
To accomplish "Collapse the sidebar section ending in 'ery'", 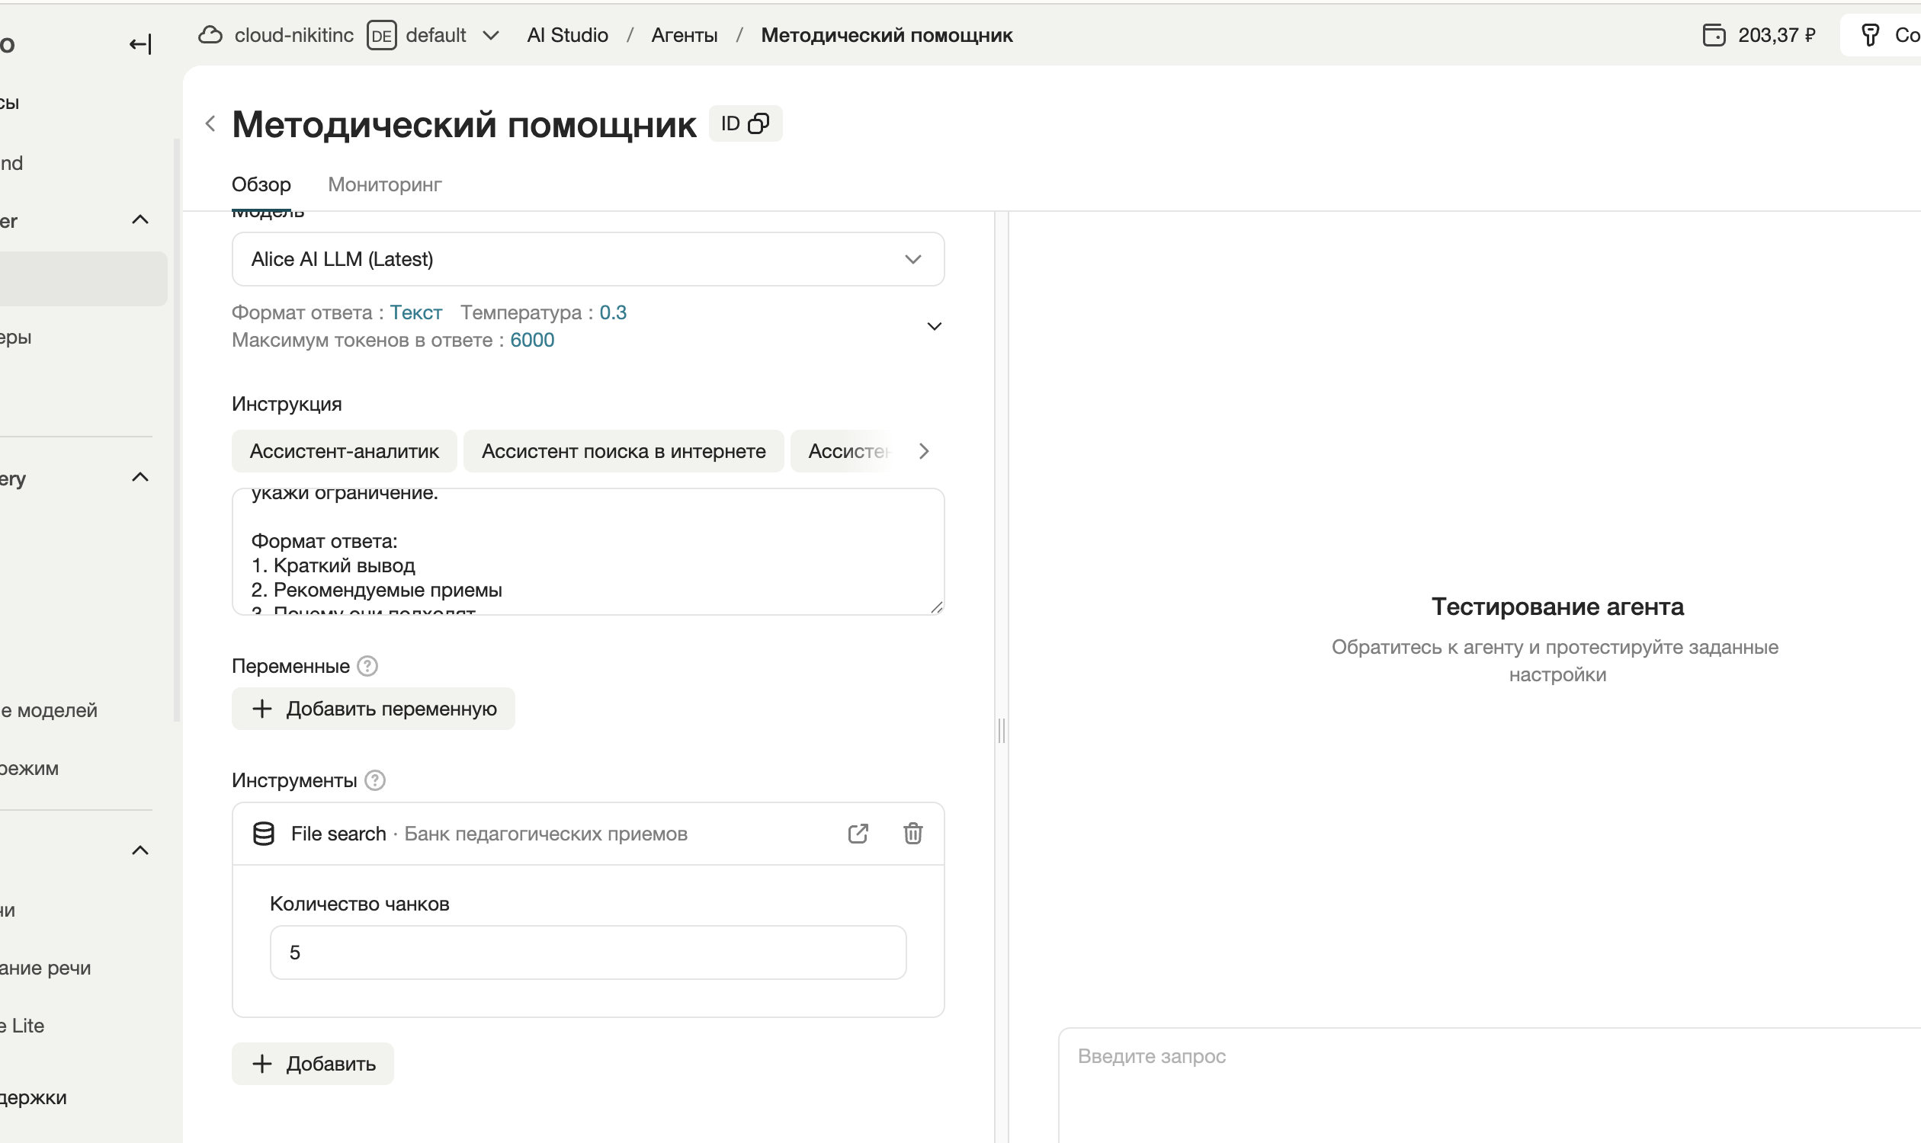I will [140, 478].
